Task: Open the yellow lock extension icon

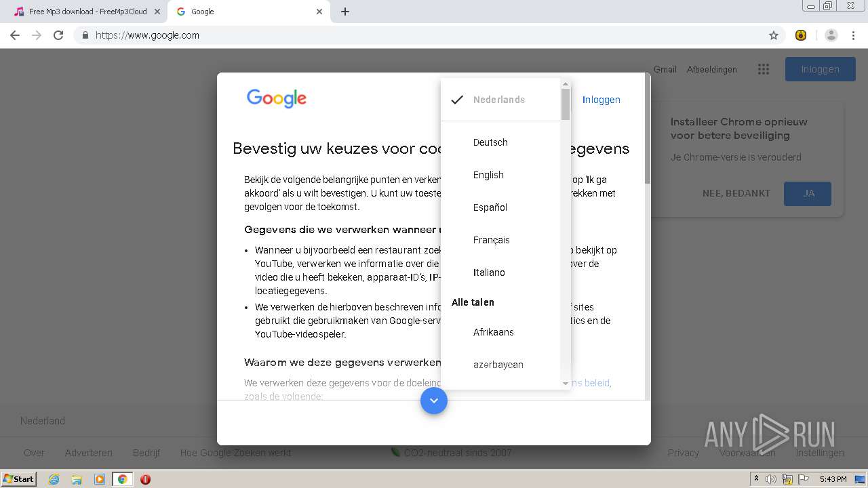Action: [x=801, y=35]
